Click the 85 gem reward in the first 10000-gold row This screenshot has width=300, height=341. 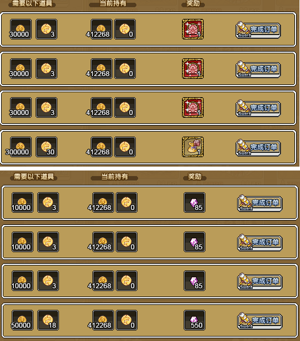(194, 203)
